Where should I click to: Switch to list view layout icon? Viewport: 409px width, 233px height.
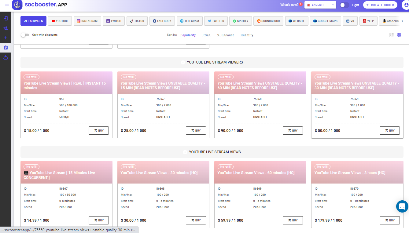point(392,35)
